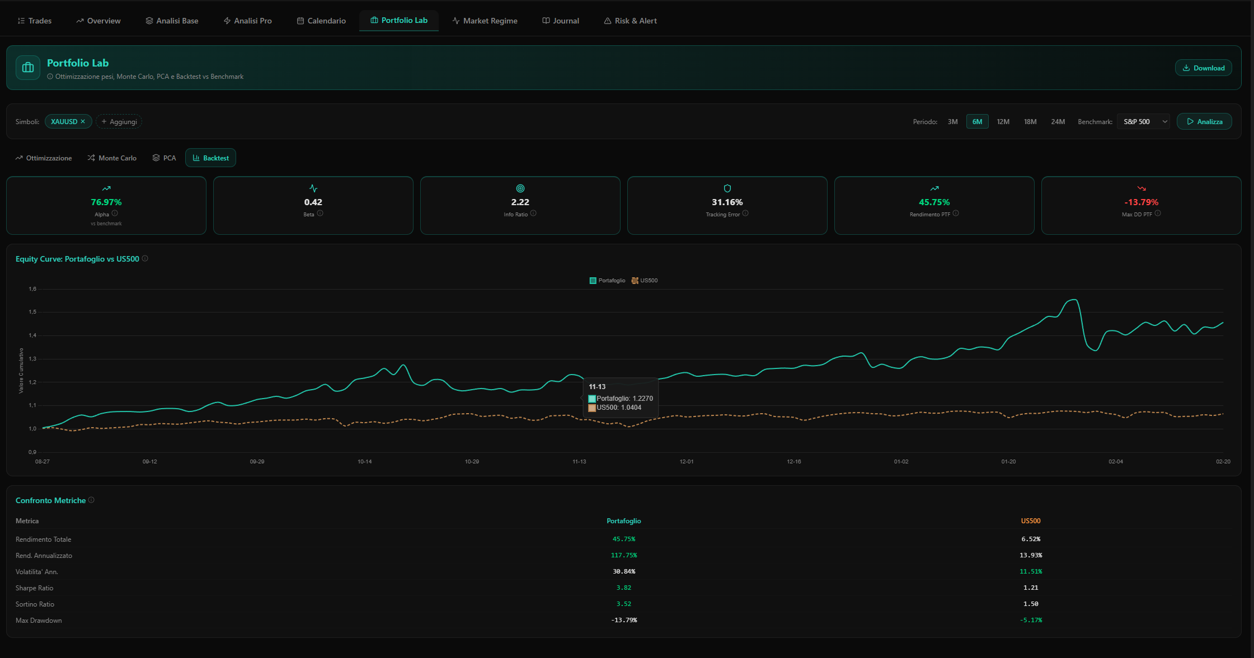Click Tracking Error info icon
The height and width of the screenshot is (658, 1254).
(745, 213)
